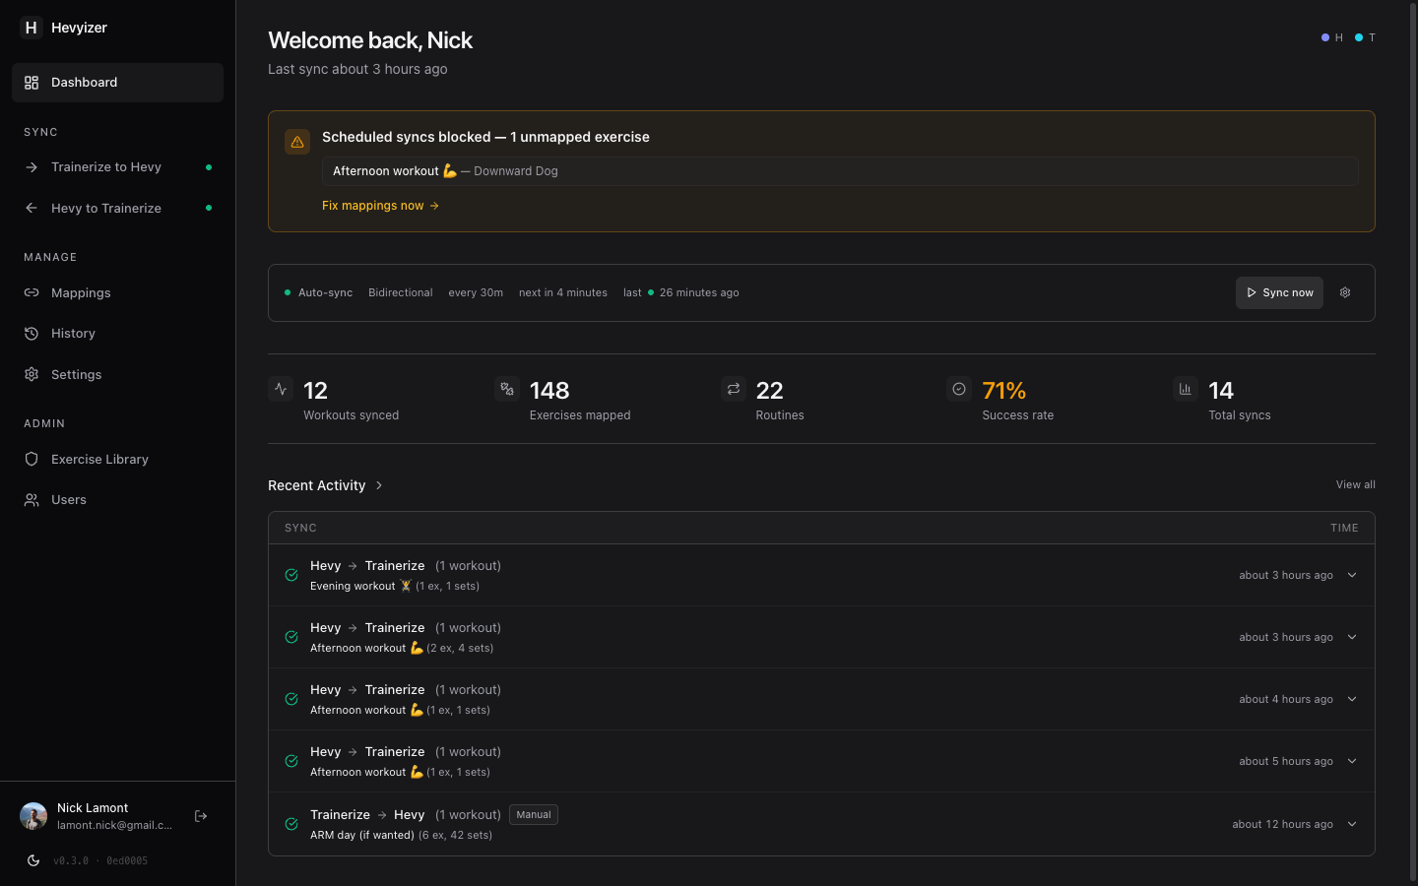Open History in the sidebar
Image resolution: width=1418 pixels, height=886 pixels.
coord(117,334)
